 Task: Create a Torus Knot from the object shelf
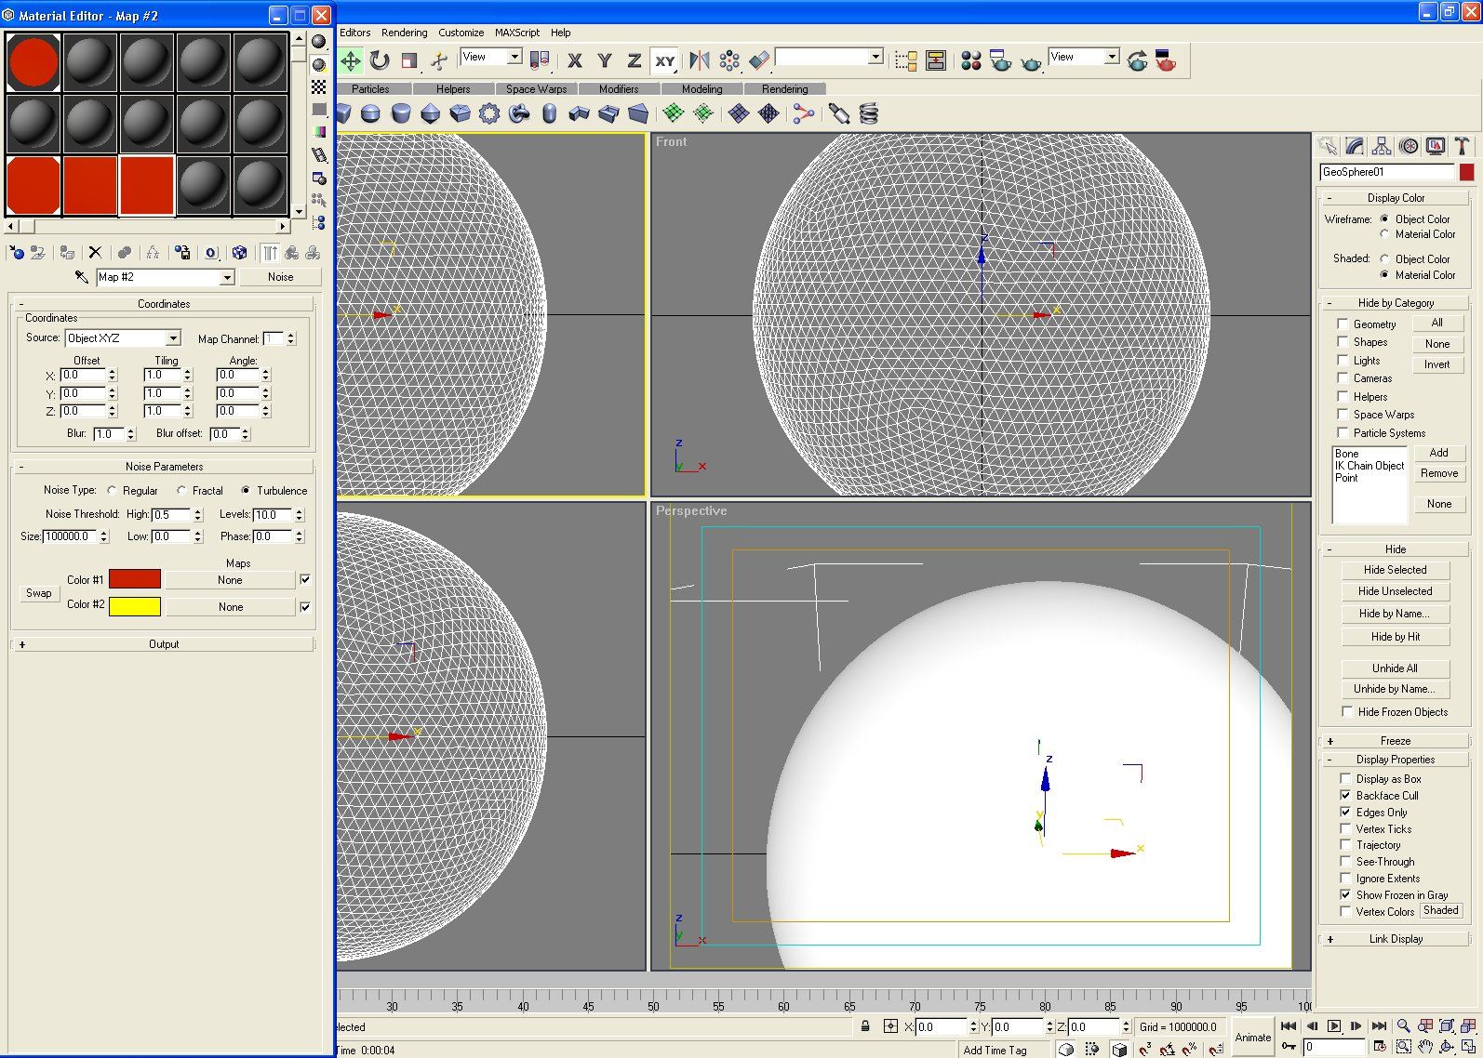tap(519, 113)
